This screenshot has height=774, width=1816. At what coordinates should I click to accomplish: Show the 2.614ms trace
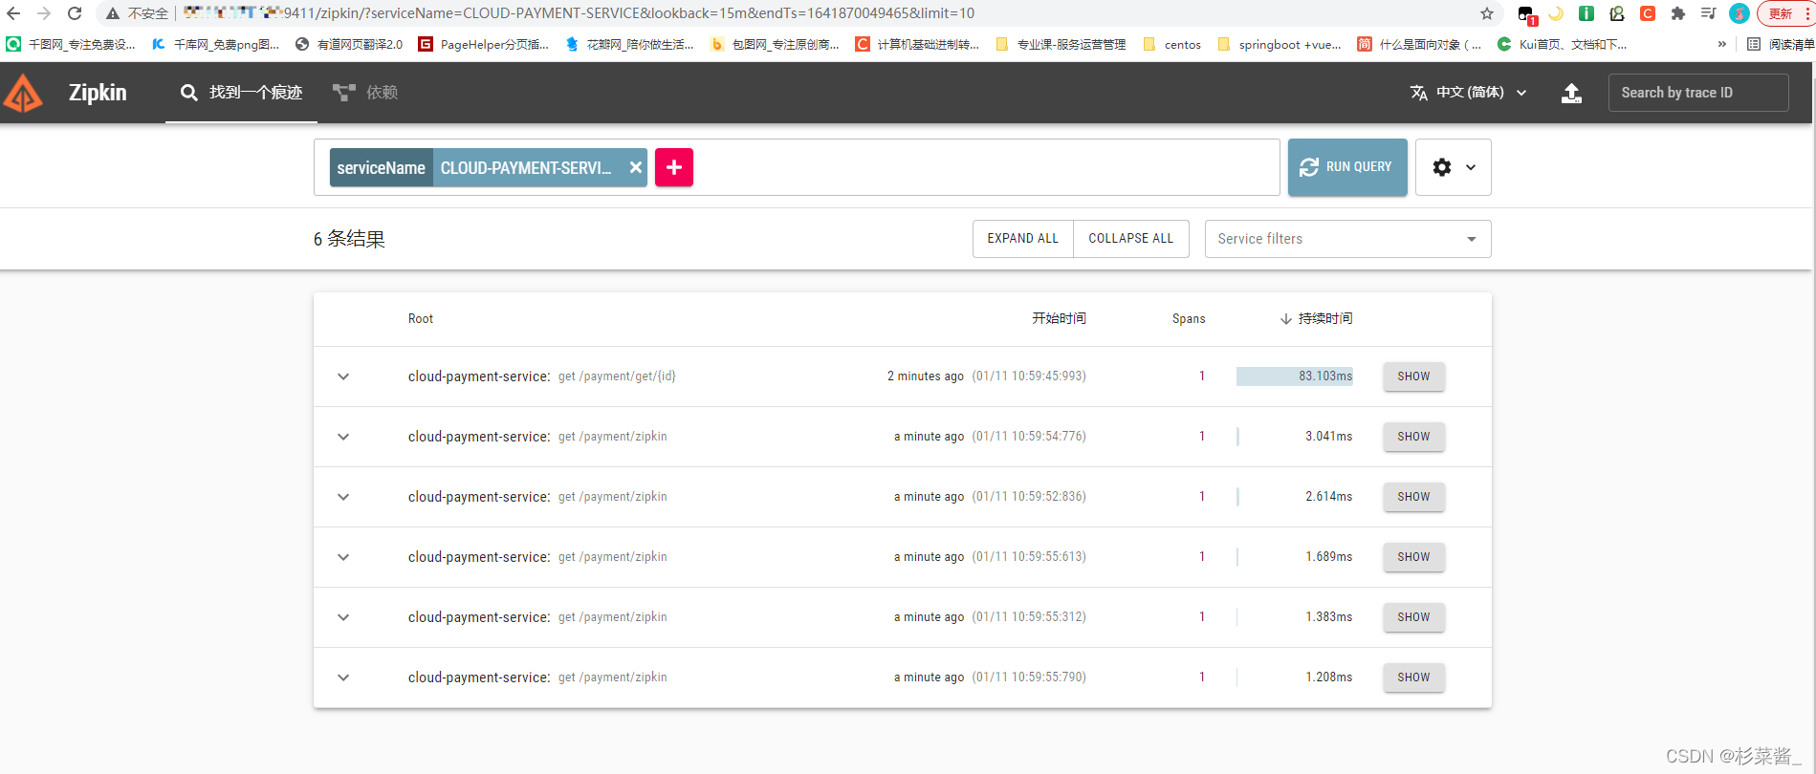[x=1413, y=497]
